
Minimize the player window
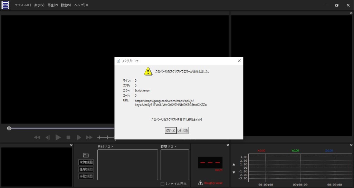coord(325,5)
